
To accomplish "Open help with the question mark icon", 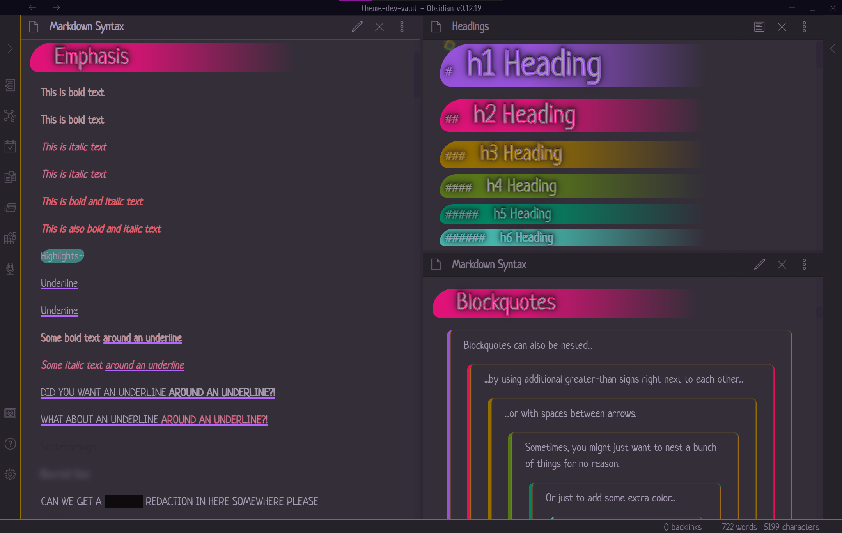I will point(10,444).
